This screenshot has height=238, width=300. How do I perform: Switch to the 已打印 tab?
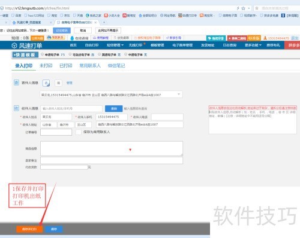point(66,66)
